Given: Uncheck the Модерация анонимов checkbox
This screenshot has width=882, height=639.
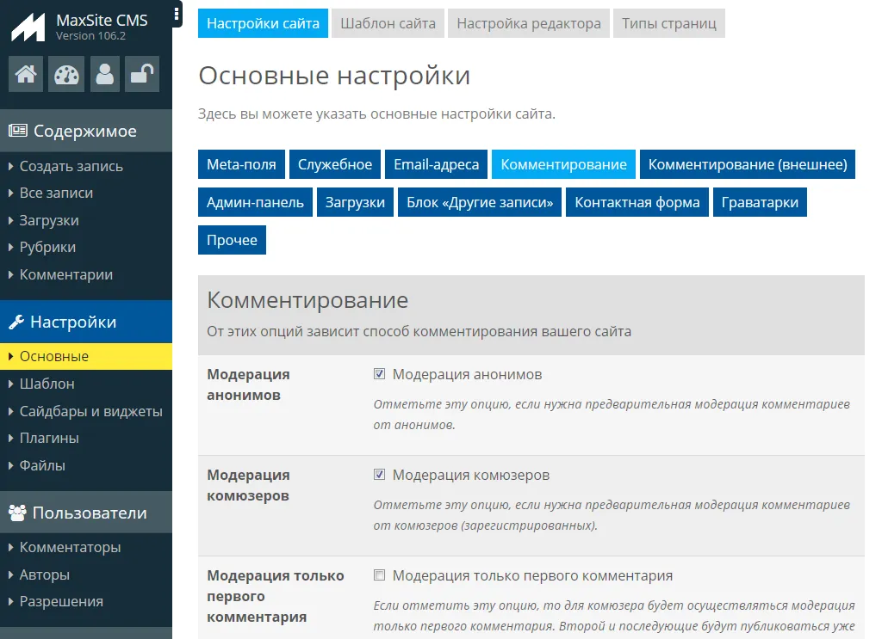Looking at the screenshot, I should [379, 374].
